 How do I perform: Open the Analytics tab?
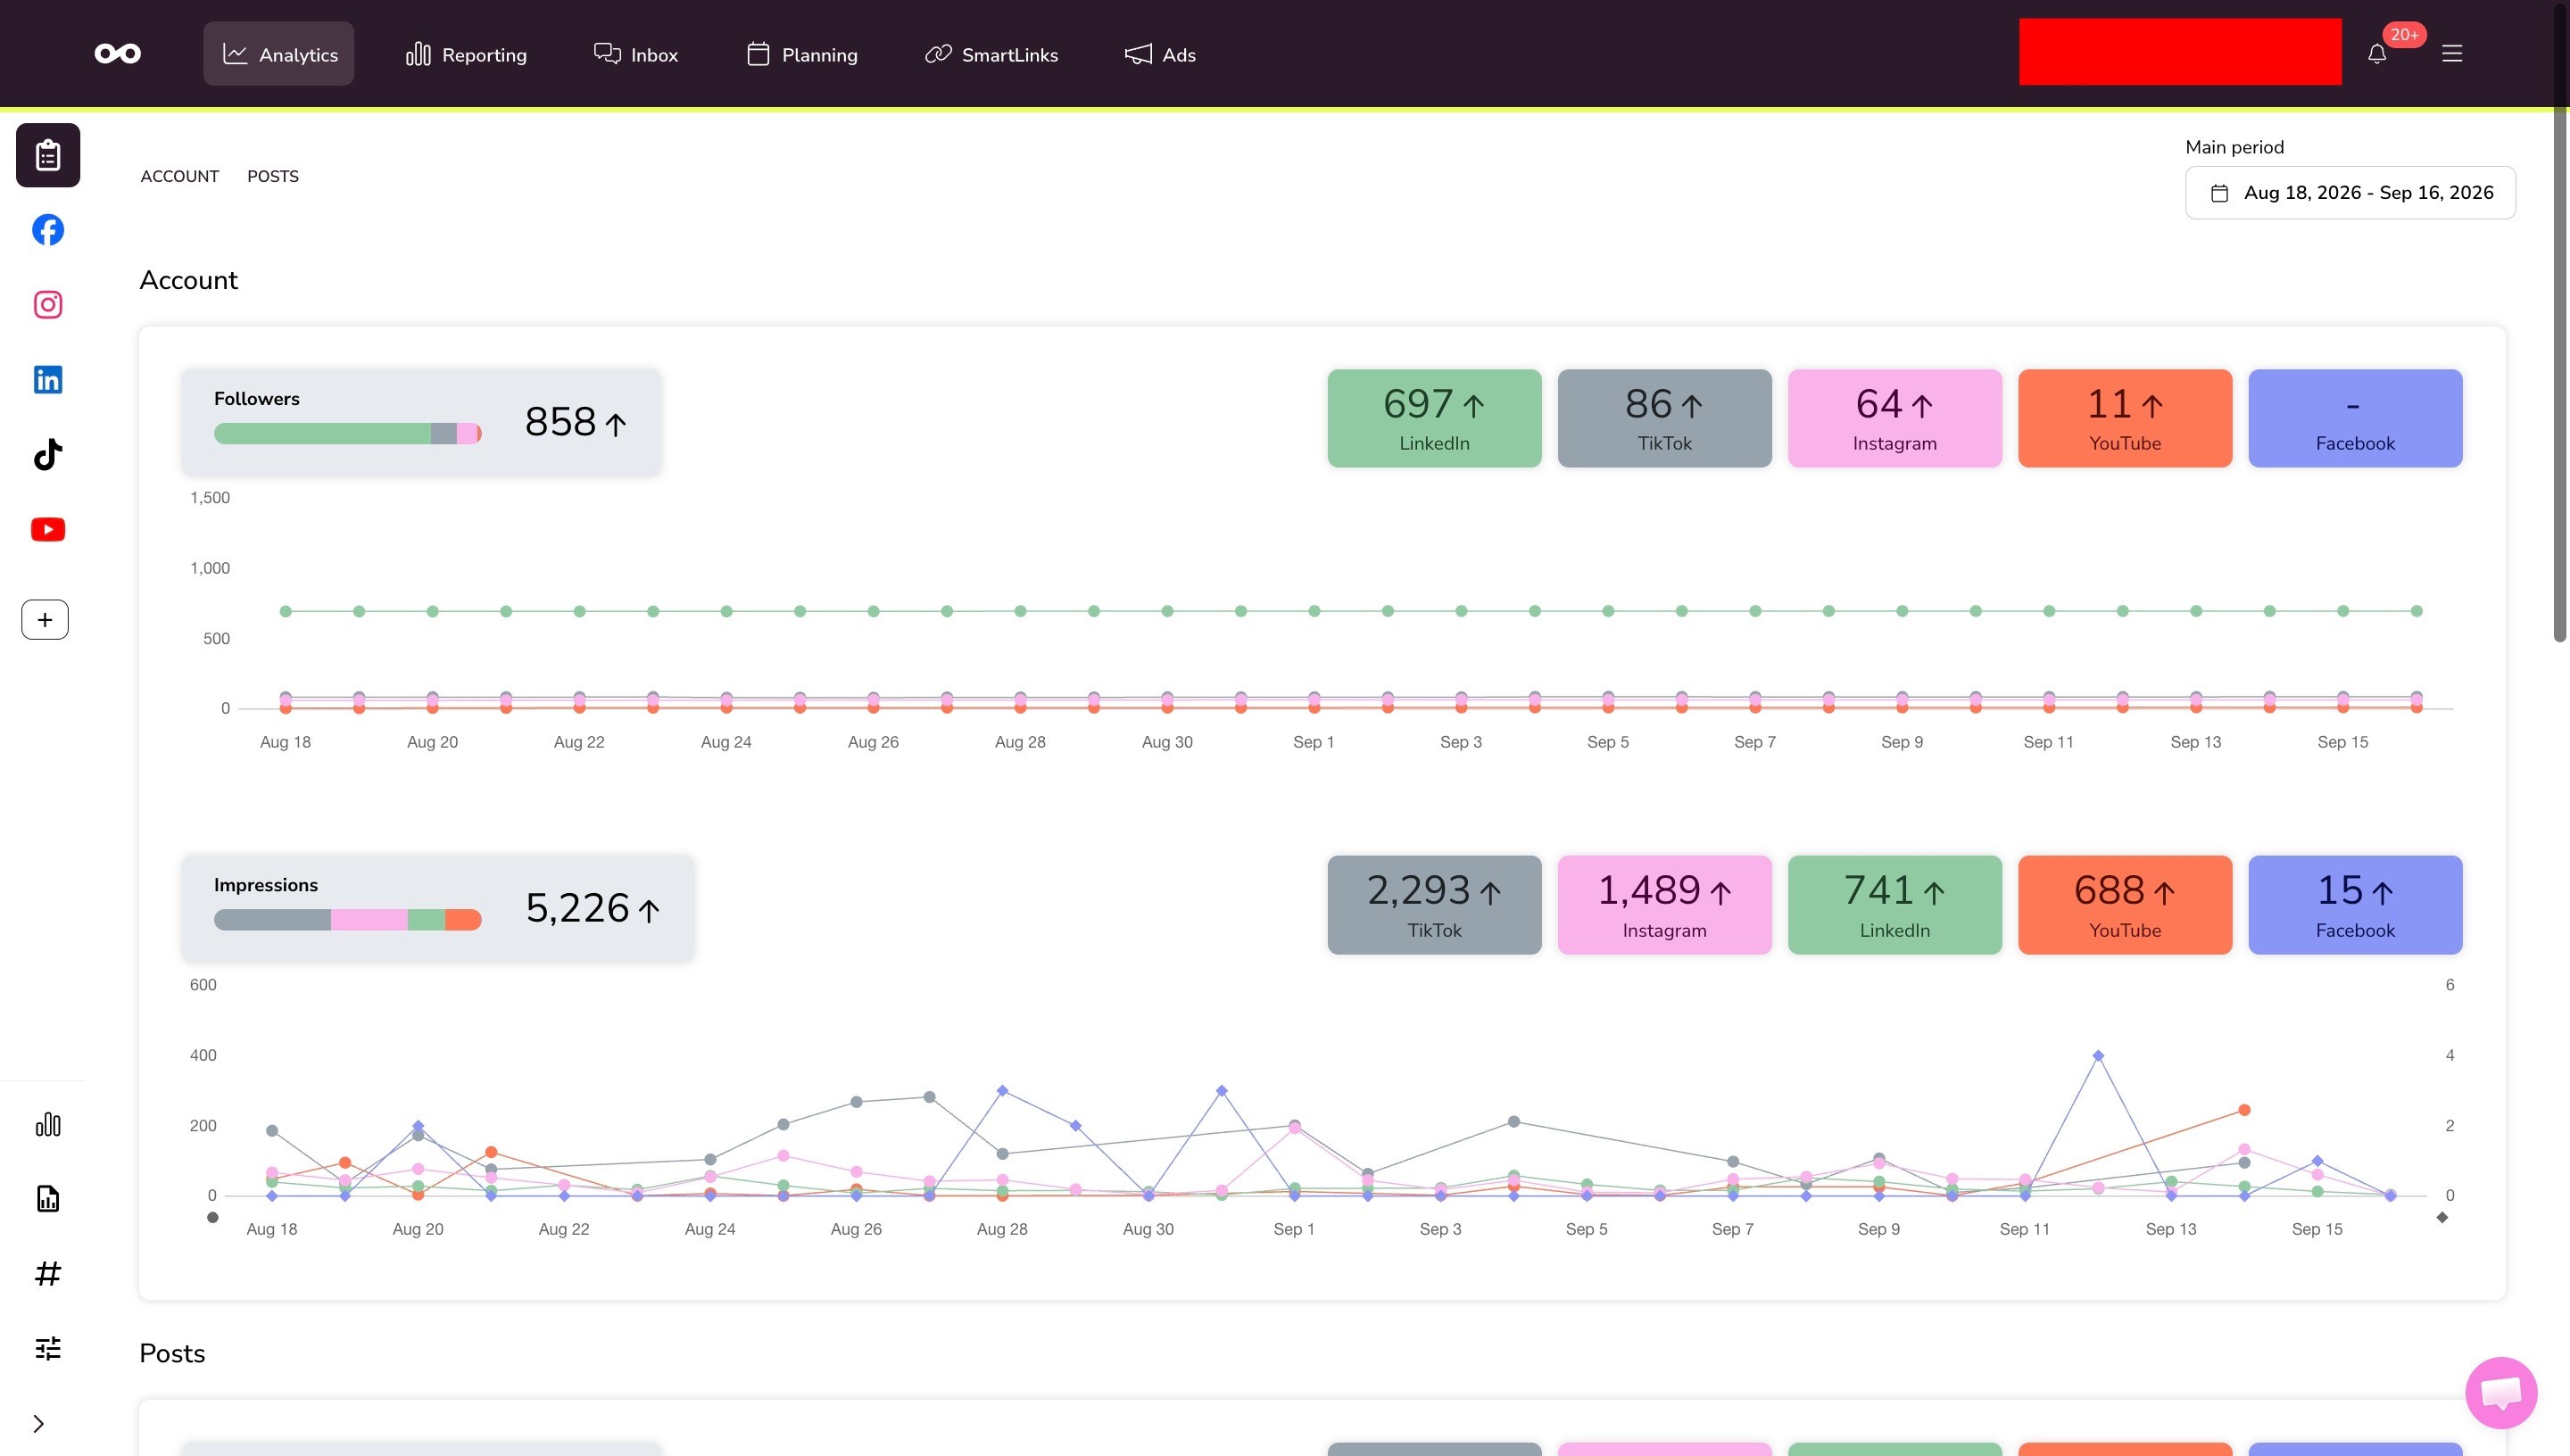click(x=279, y=54)
